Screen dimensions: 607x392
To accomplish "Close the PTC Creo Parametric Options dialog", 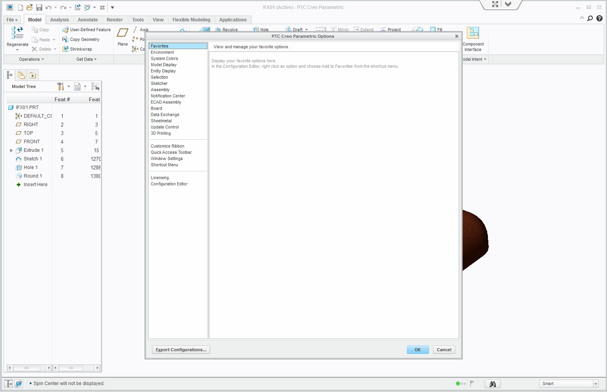I will click(457, 36).
